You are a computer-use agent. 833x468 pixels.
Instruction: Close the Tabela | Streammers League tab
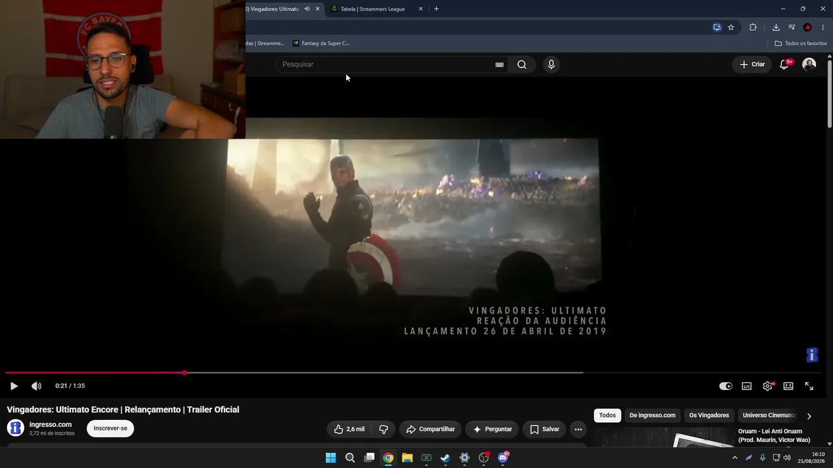420,9
